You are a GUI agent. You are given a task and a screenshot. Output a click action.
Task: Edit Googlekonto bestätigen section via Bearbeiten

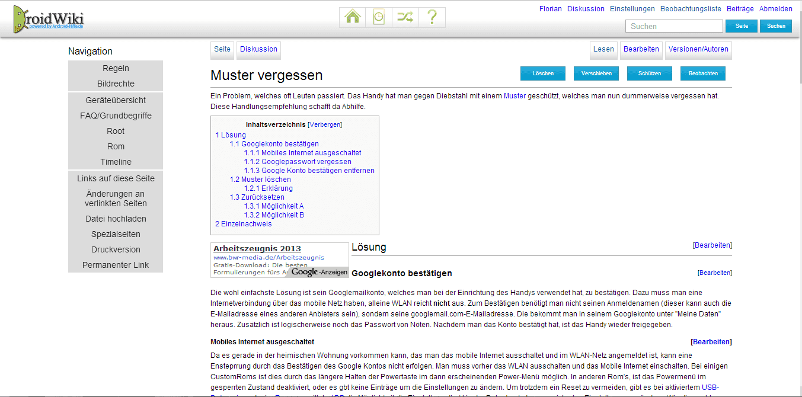point(715,273)
